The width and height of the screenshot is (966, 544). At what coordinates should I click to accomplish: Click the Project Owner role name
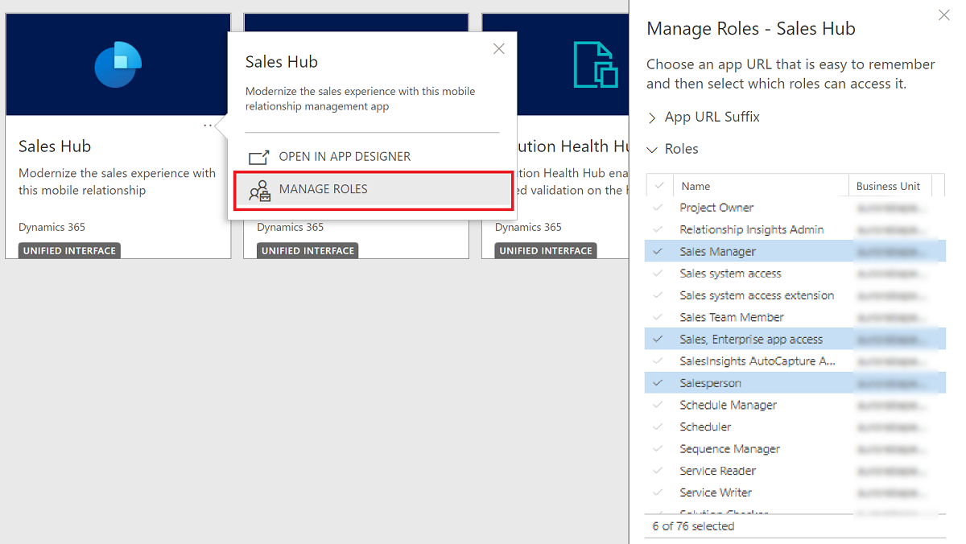pyautogui.click(x=716, y=208)
